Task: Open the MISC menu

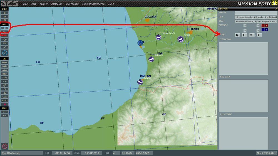Action: click(x=111, y=4)
